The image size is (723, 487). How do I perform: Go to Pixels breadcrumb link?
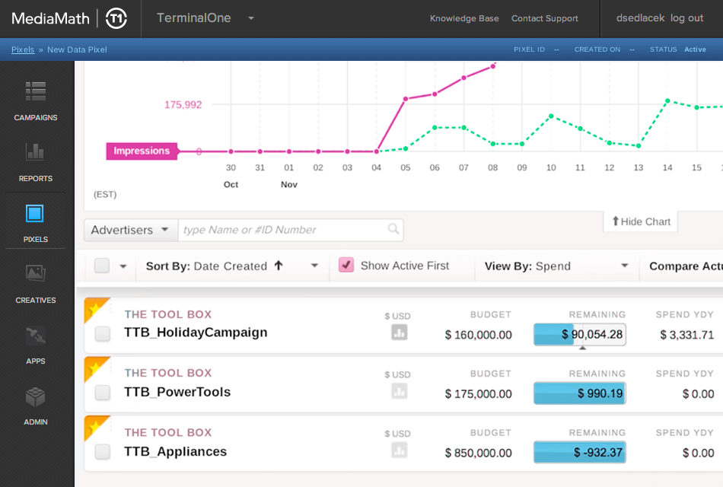[x=23, y=49]
